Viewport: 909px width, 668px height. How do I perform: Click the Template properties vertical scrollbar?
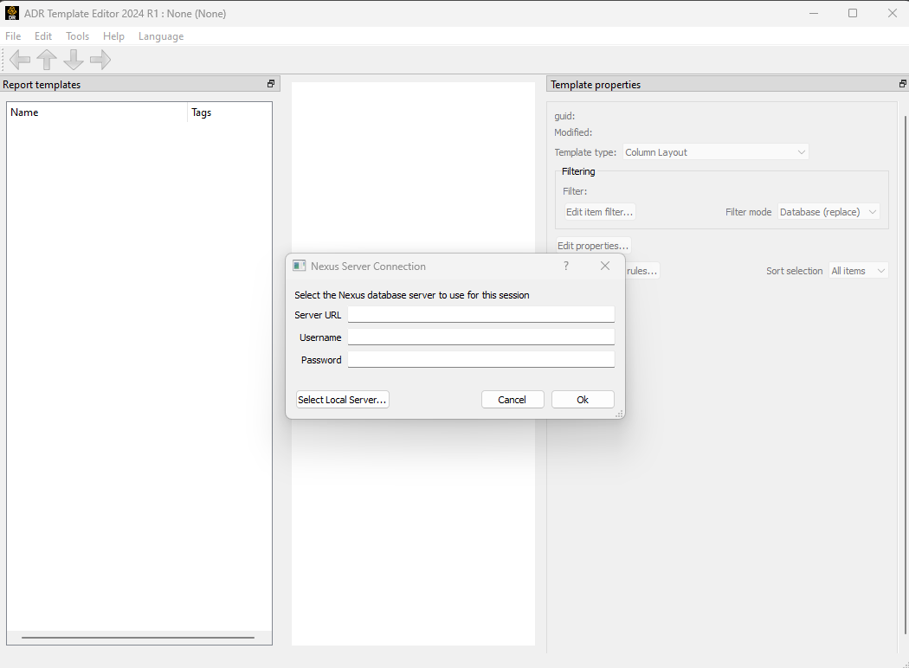906,374
